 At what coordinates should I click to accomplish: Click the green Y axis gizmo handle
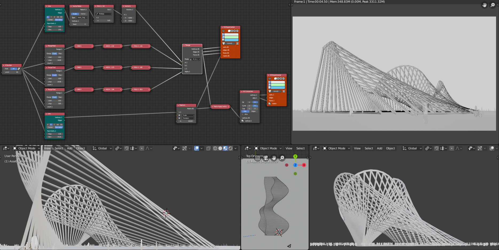295,157
